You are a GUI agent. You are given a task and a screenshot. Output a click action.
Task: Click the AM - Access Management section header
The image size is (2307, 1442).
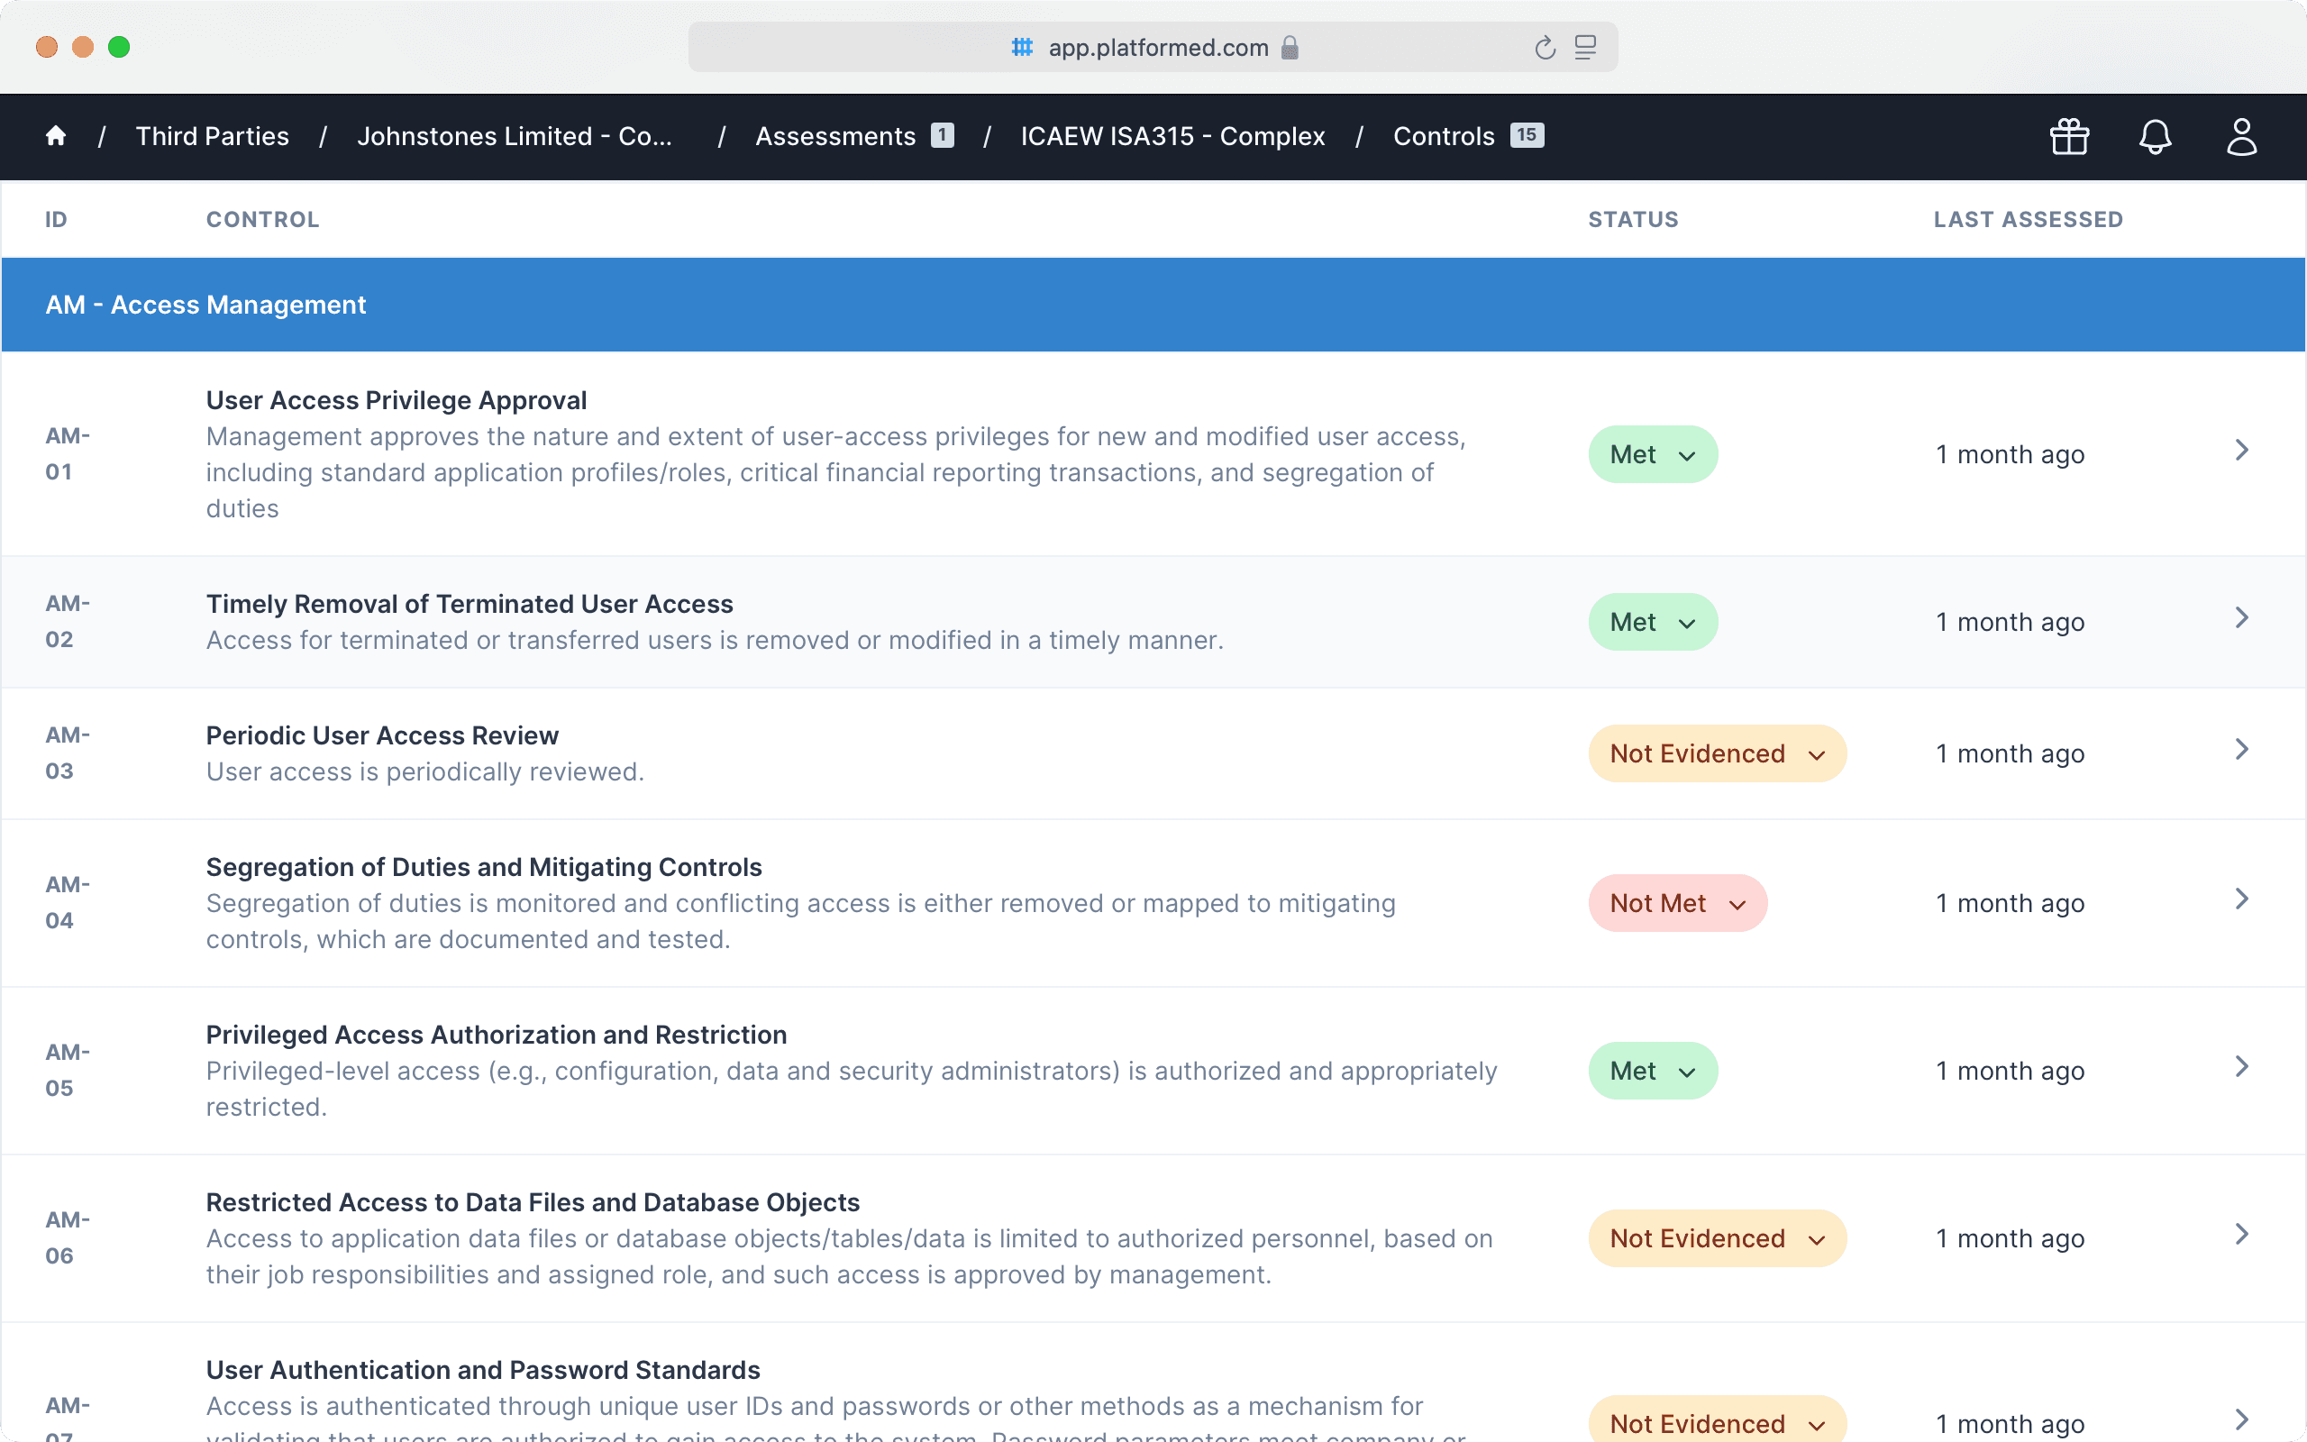(x=205, y=306)
